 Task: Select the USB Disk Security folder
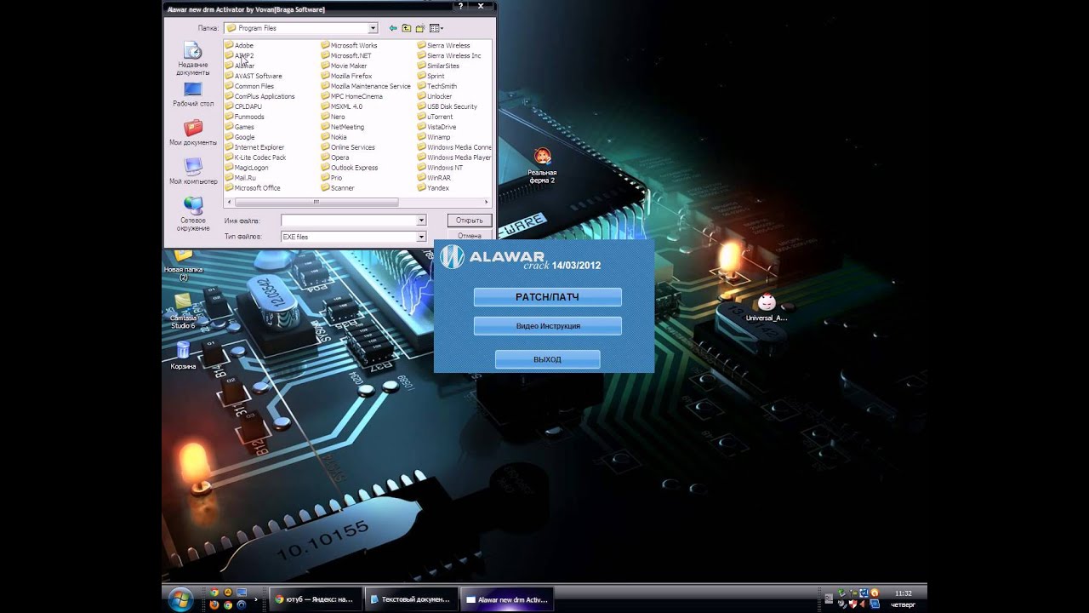[x=448, y=106]
